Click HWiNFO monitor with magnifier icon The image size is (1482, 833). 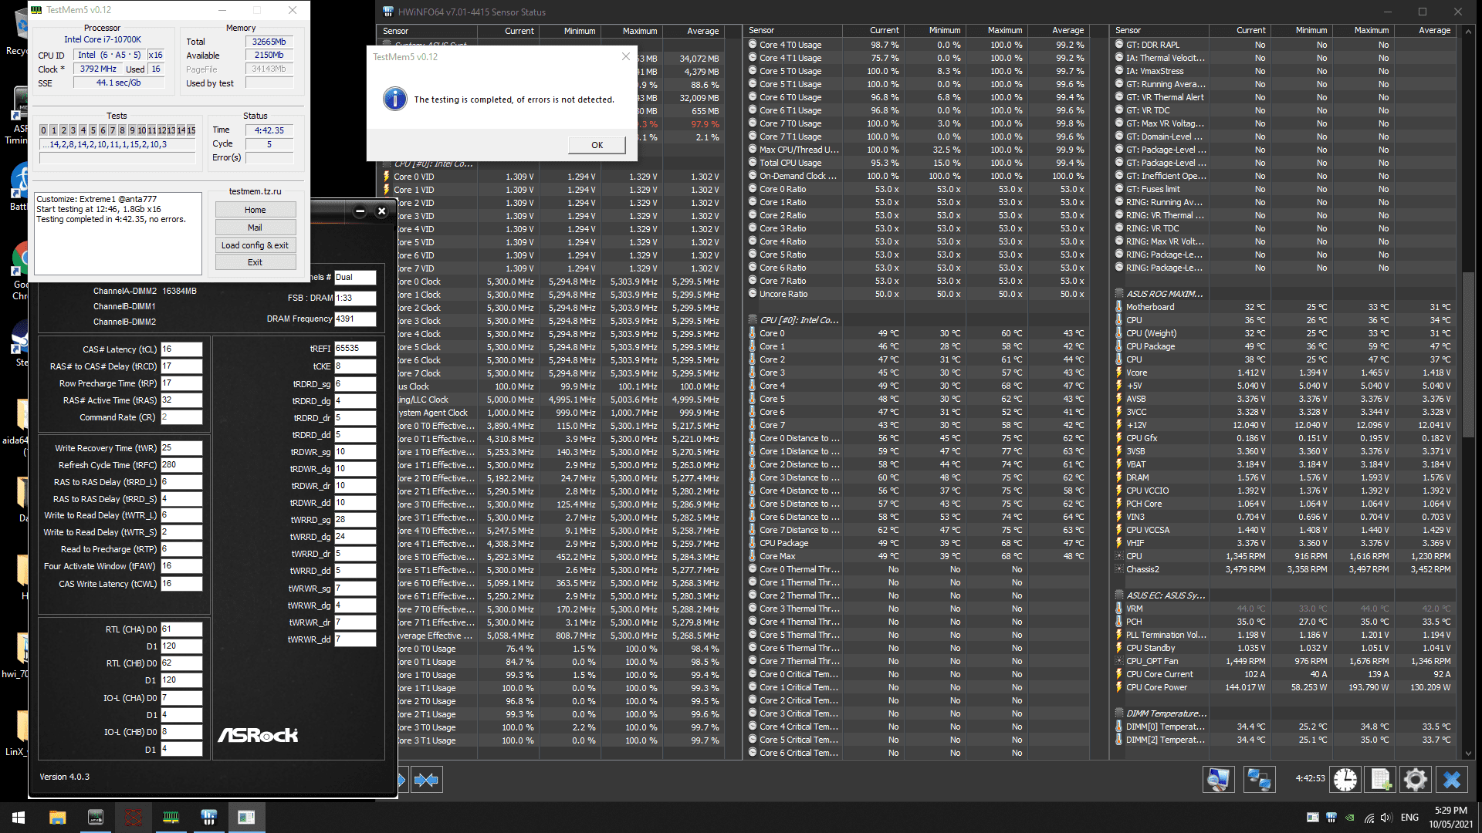click(1218, 780)
